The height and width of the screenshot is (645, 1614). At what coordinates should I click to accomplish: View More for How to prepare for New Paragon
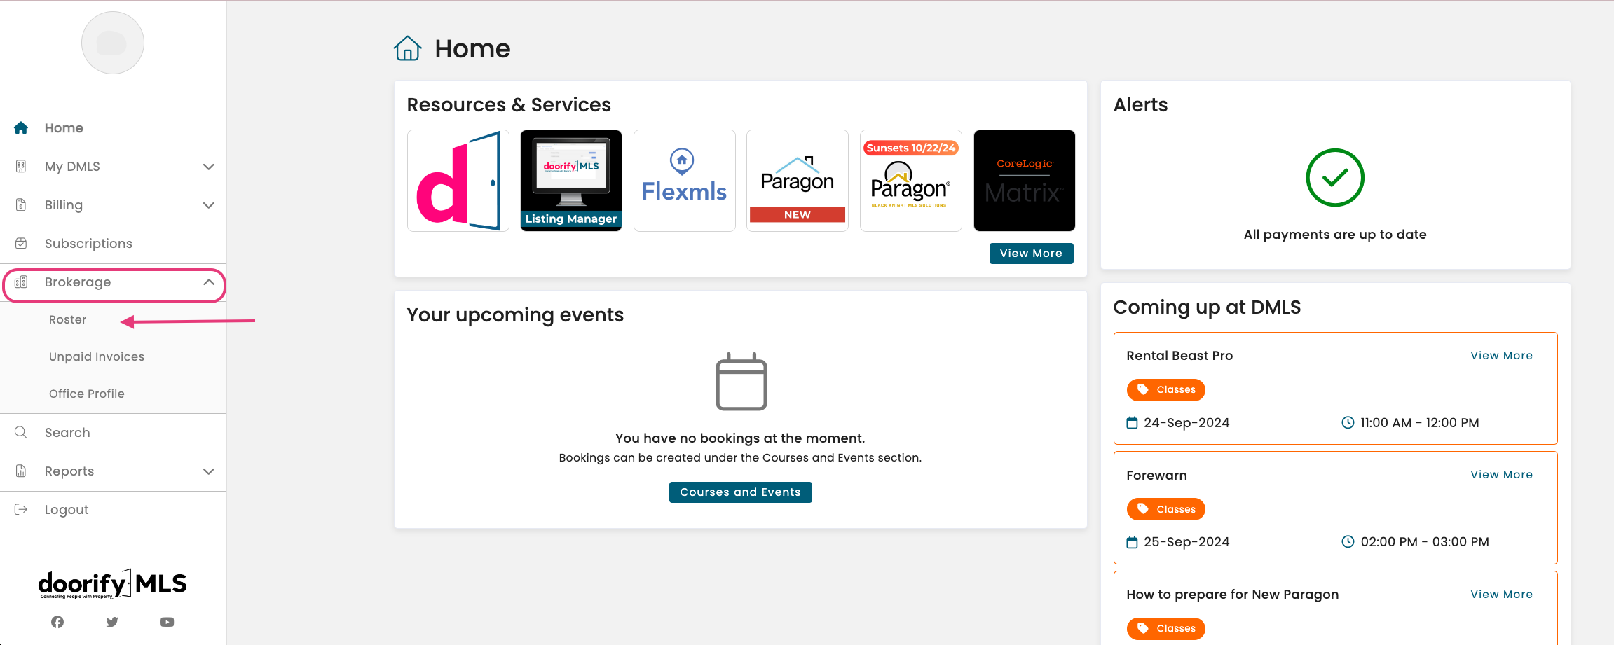[1501, 595]
